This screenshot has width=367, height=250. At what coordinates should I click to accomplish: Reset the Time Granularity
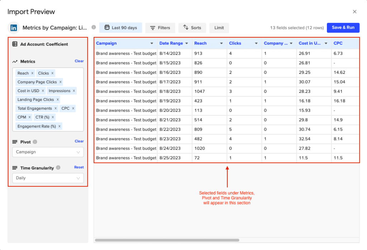[79, 167]
